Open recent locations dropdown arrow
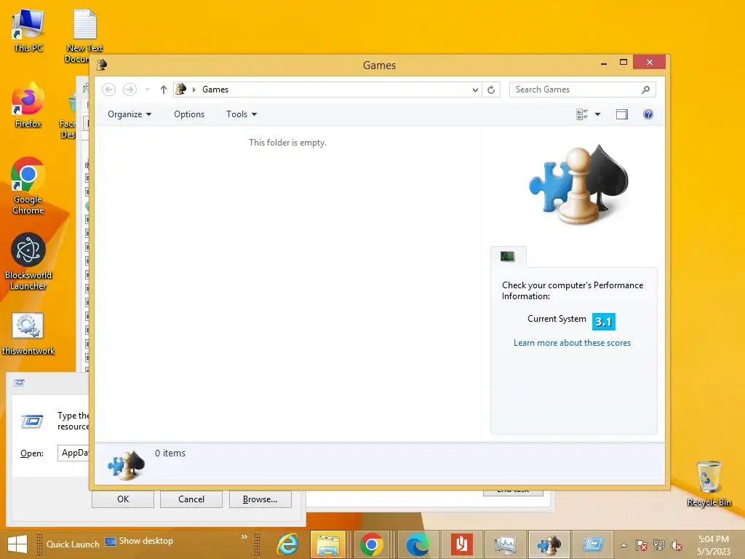Screen dimensions: 745x559 [x=147, y=90]
